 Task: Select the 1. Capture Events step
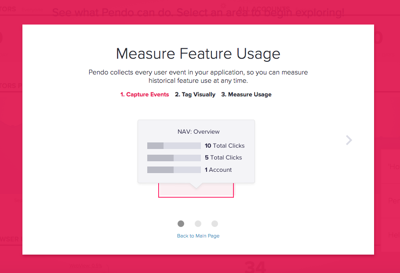(145, 94)
